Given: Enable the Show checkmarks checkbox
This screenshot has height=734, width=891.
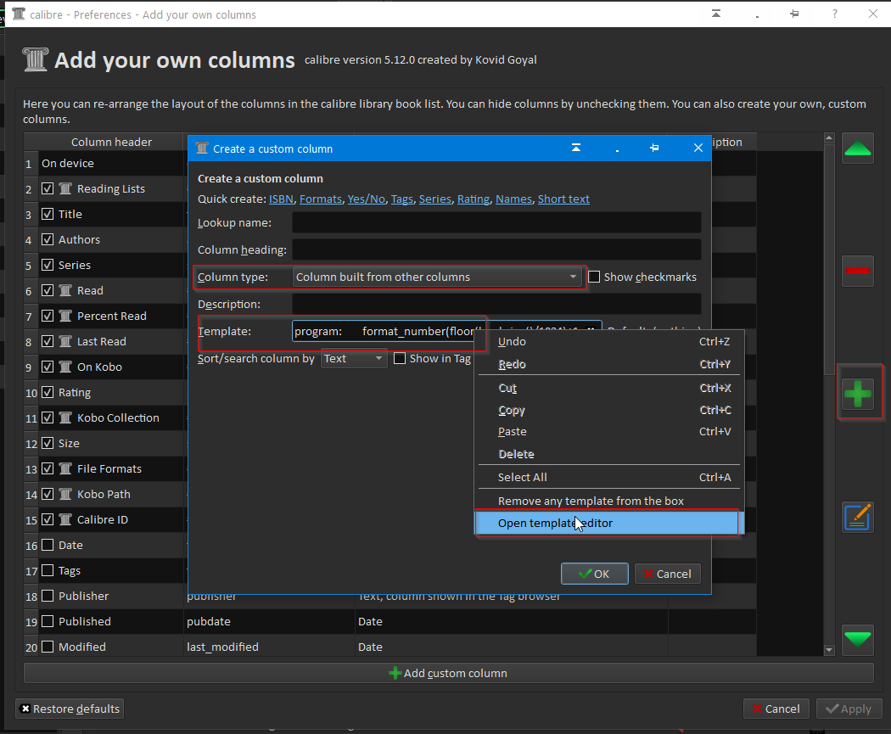Looking at the screenshot, I should [x=594, y=277].
